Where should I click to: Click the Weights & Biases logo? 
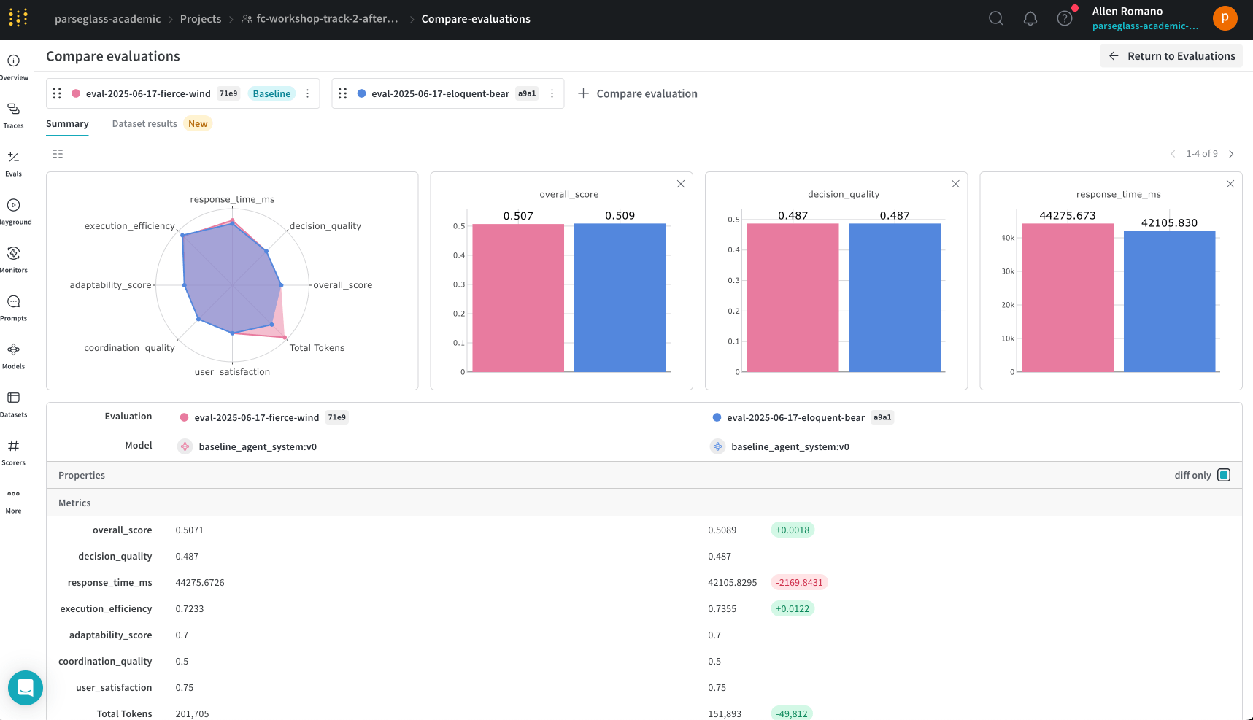tap(18, 17)
